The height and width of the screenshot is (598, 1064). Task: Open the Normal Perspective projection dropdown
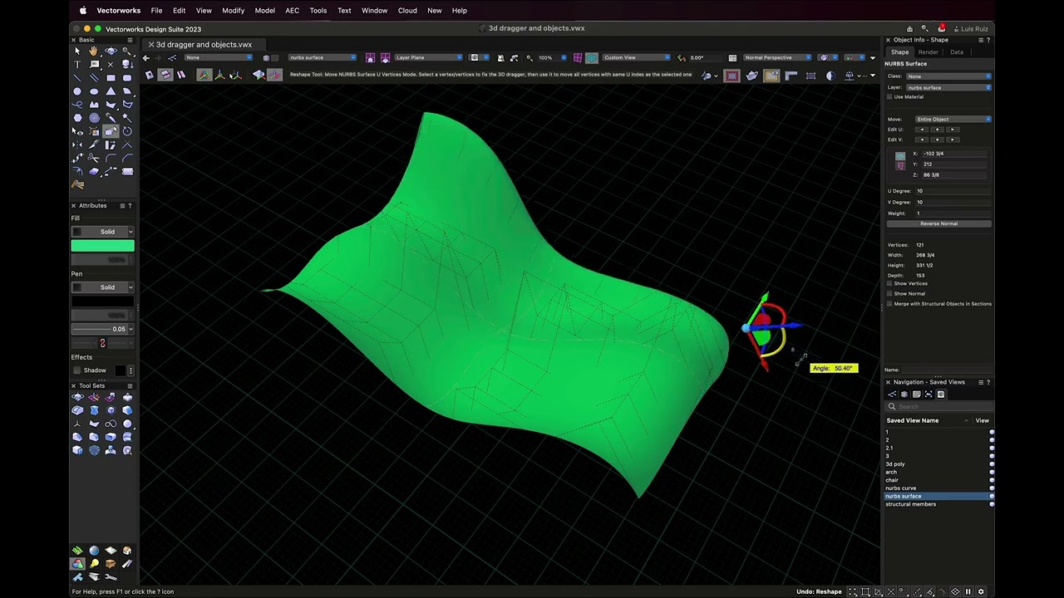point(777,57)
